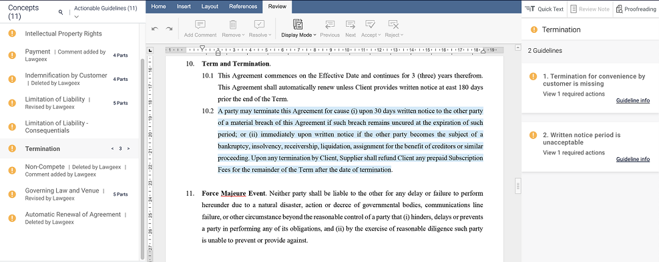Open the Actionable Guidelines (11) filter dropdown

coord(105,12)
